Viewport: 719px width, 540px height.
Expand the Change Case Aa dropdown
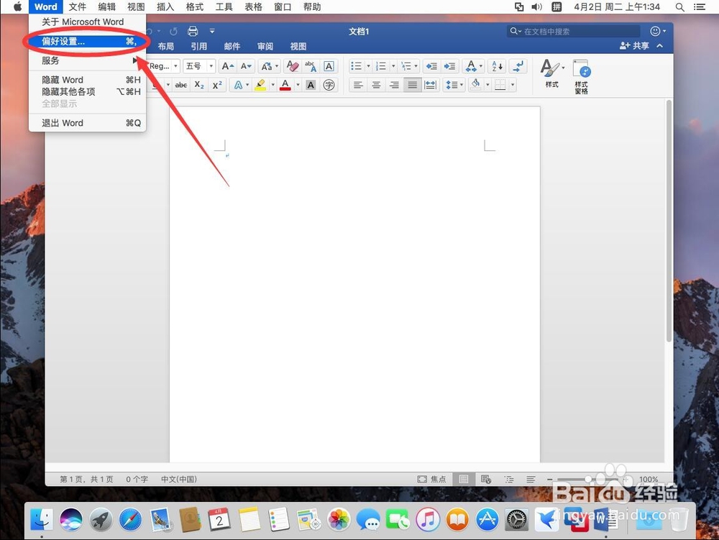[277, 66]
